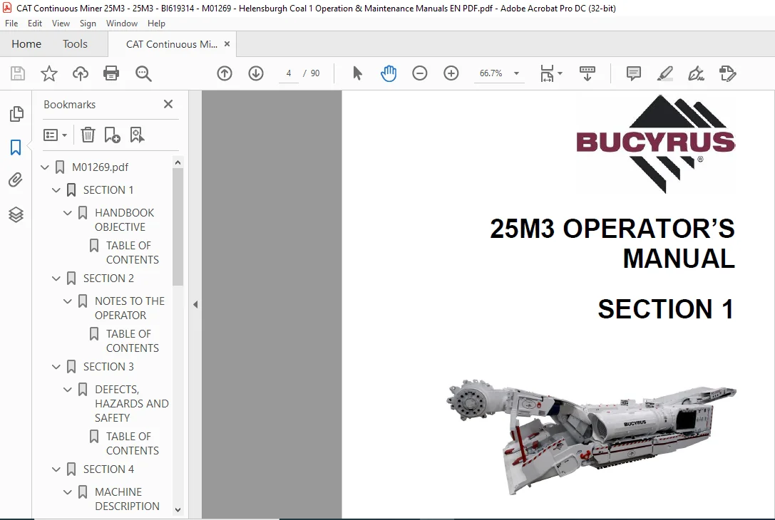
Task: Open the Sign menu
Action: 88,24
